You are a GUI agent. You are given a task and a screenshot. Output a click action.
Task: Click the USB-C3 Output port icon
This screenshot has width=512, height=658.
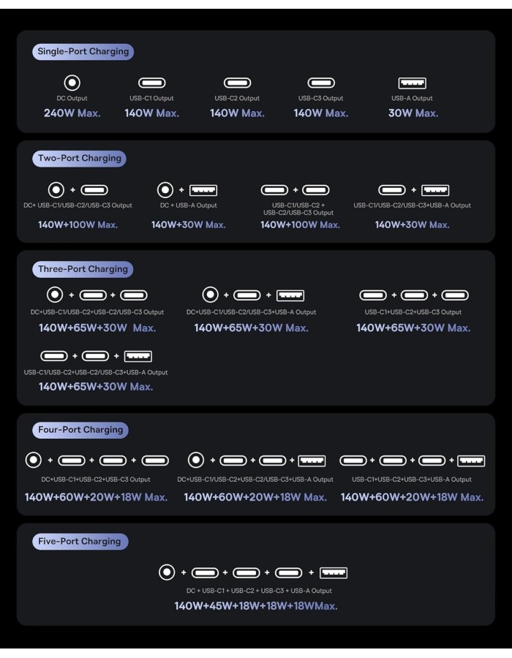click(x=321, y=83)
